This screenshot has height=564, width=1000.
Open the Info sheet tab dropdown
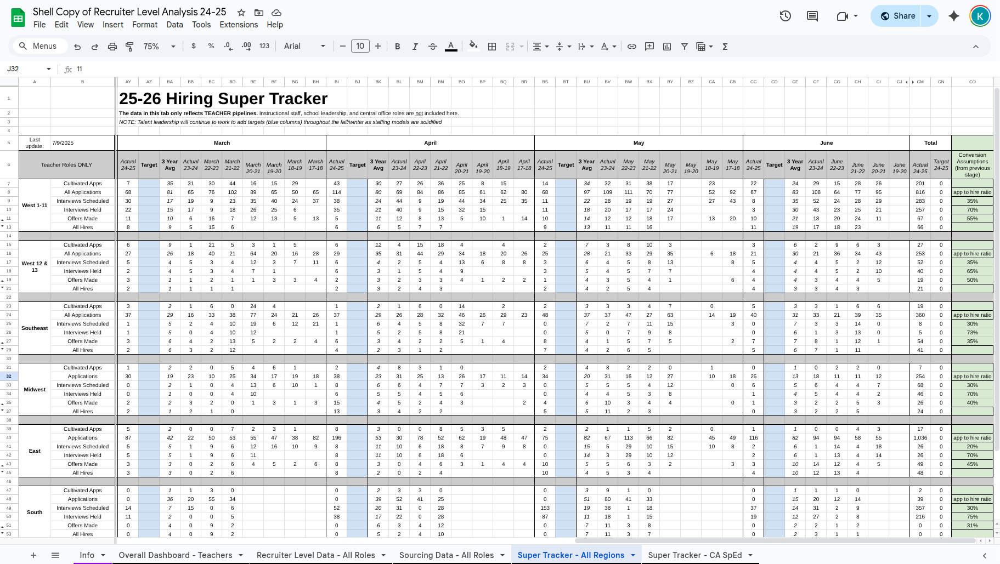(102, 555)
